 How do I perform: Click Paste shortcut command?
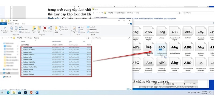pyautogui.click(x=24, y=32)
